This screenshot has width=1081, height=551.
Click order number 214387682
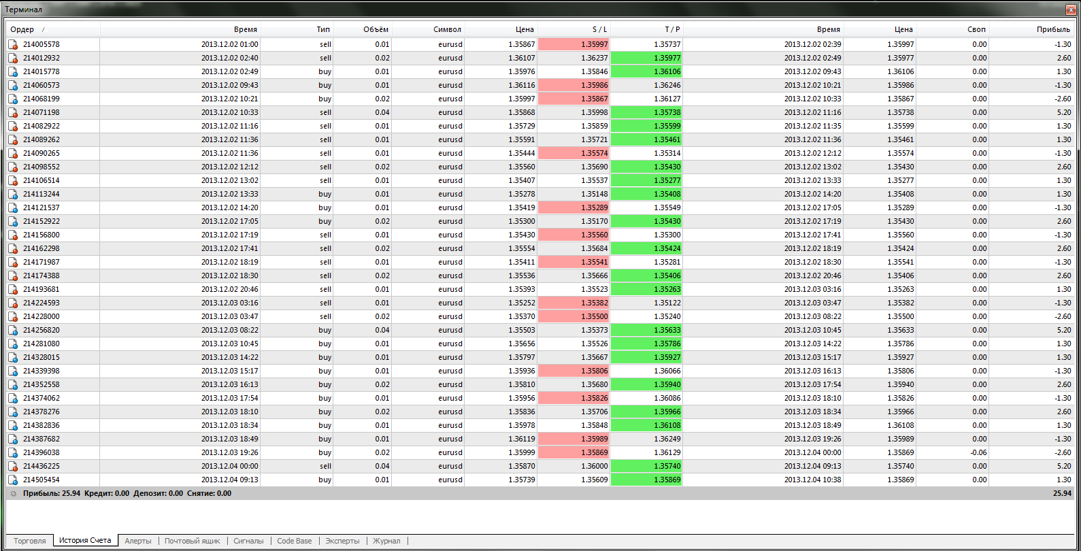pyautogui.click(x=41, y=439)
